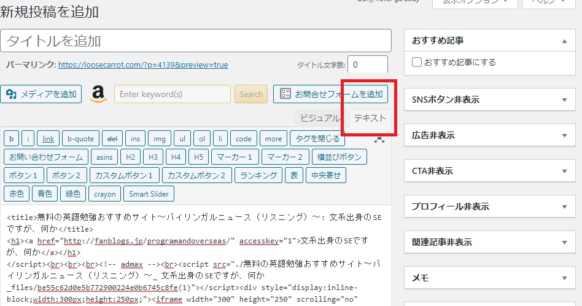Click the Smart Slider button
The height and width of the screenshot is (306, 582).
[x=149, y=194]
